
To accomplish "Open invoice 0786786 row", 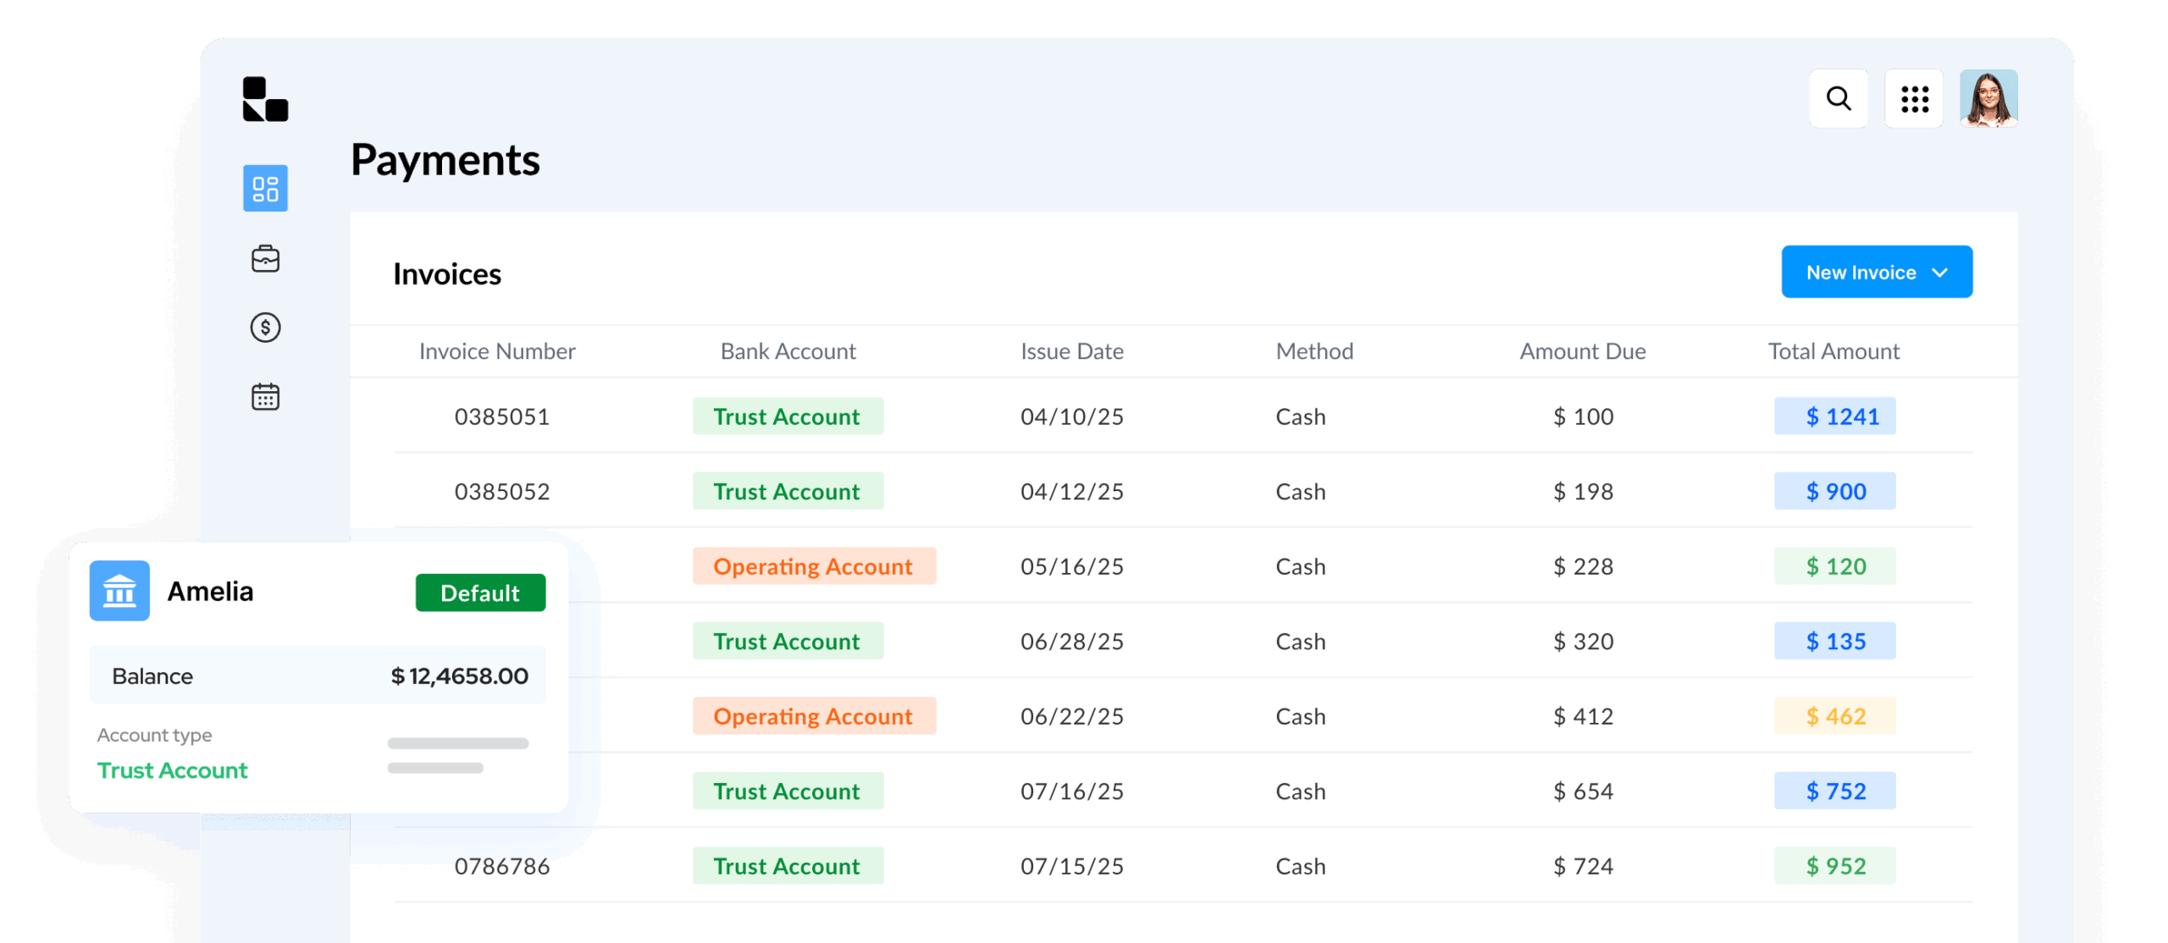I will (x=501, y=866).
